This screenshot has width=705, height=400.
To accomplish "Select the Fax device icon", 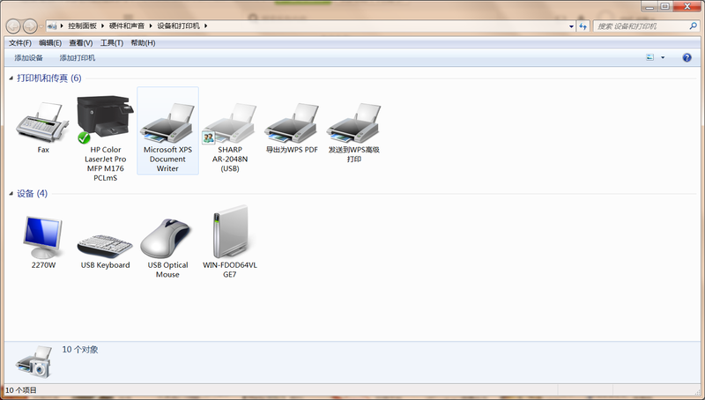I will coord(42,123).
